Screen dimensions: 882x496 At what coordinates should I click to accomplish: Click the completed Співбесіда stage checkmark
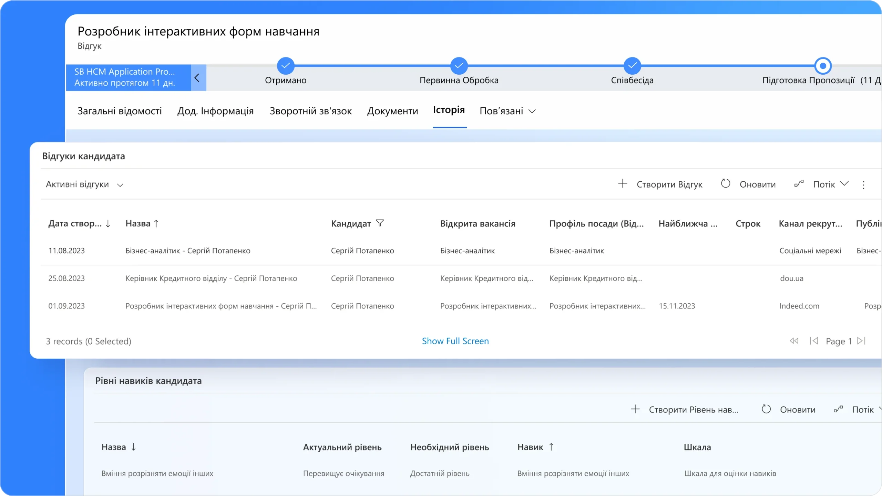pyautogui.click(x=632, y=66)
